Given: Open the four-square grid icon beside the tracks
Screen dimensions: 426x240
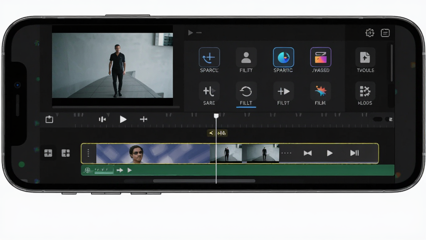Looking at the screenshot, I should [x=65, y=153].
